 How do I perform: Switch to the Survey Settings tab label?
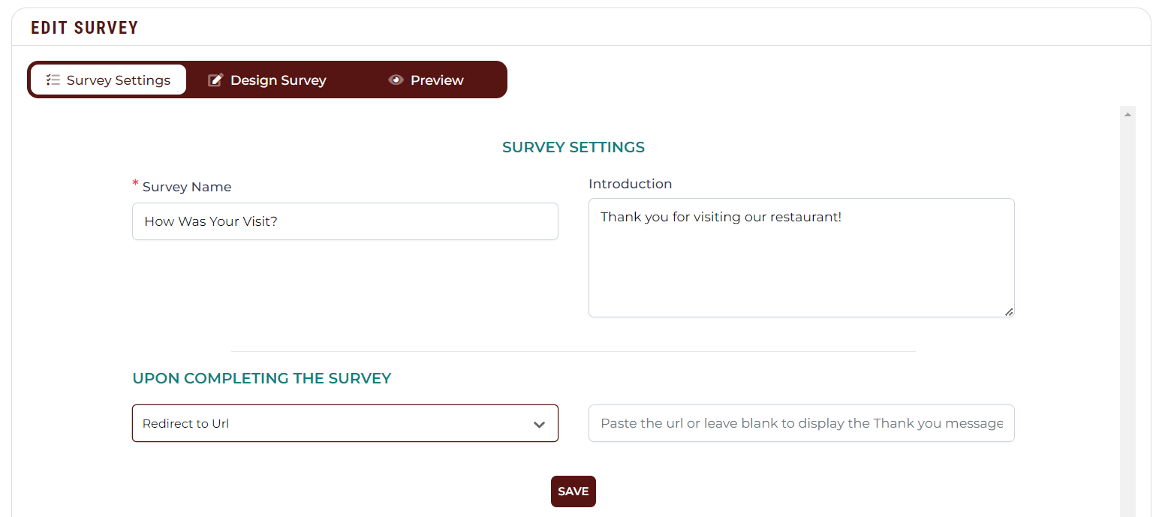(119, 80)
